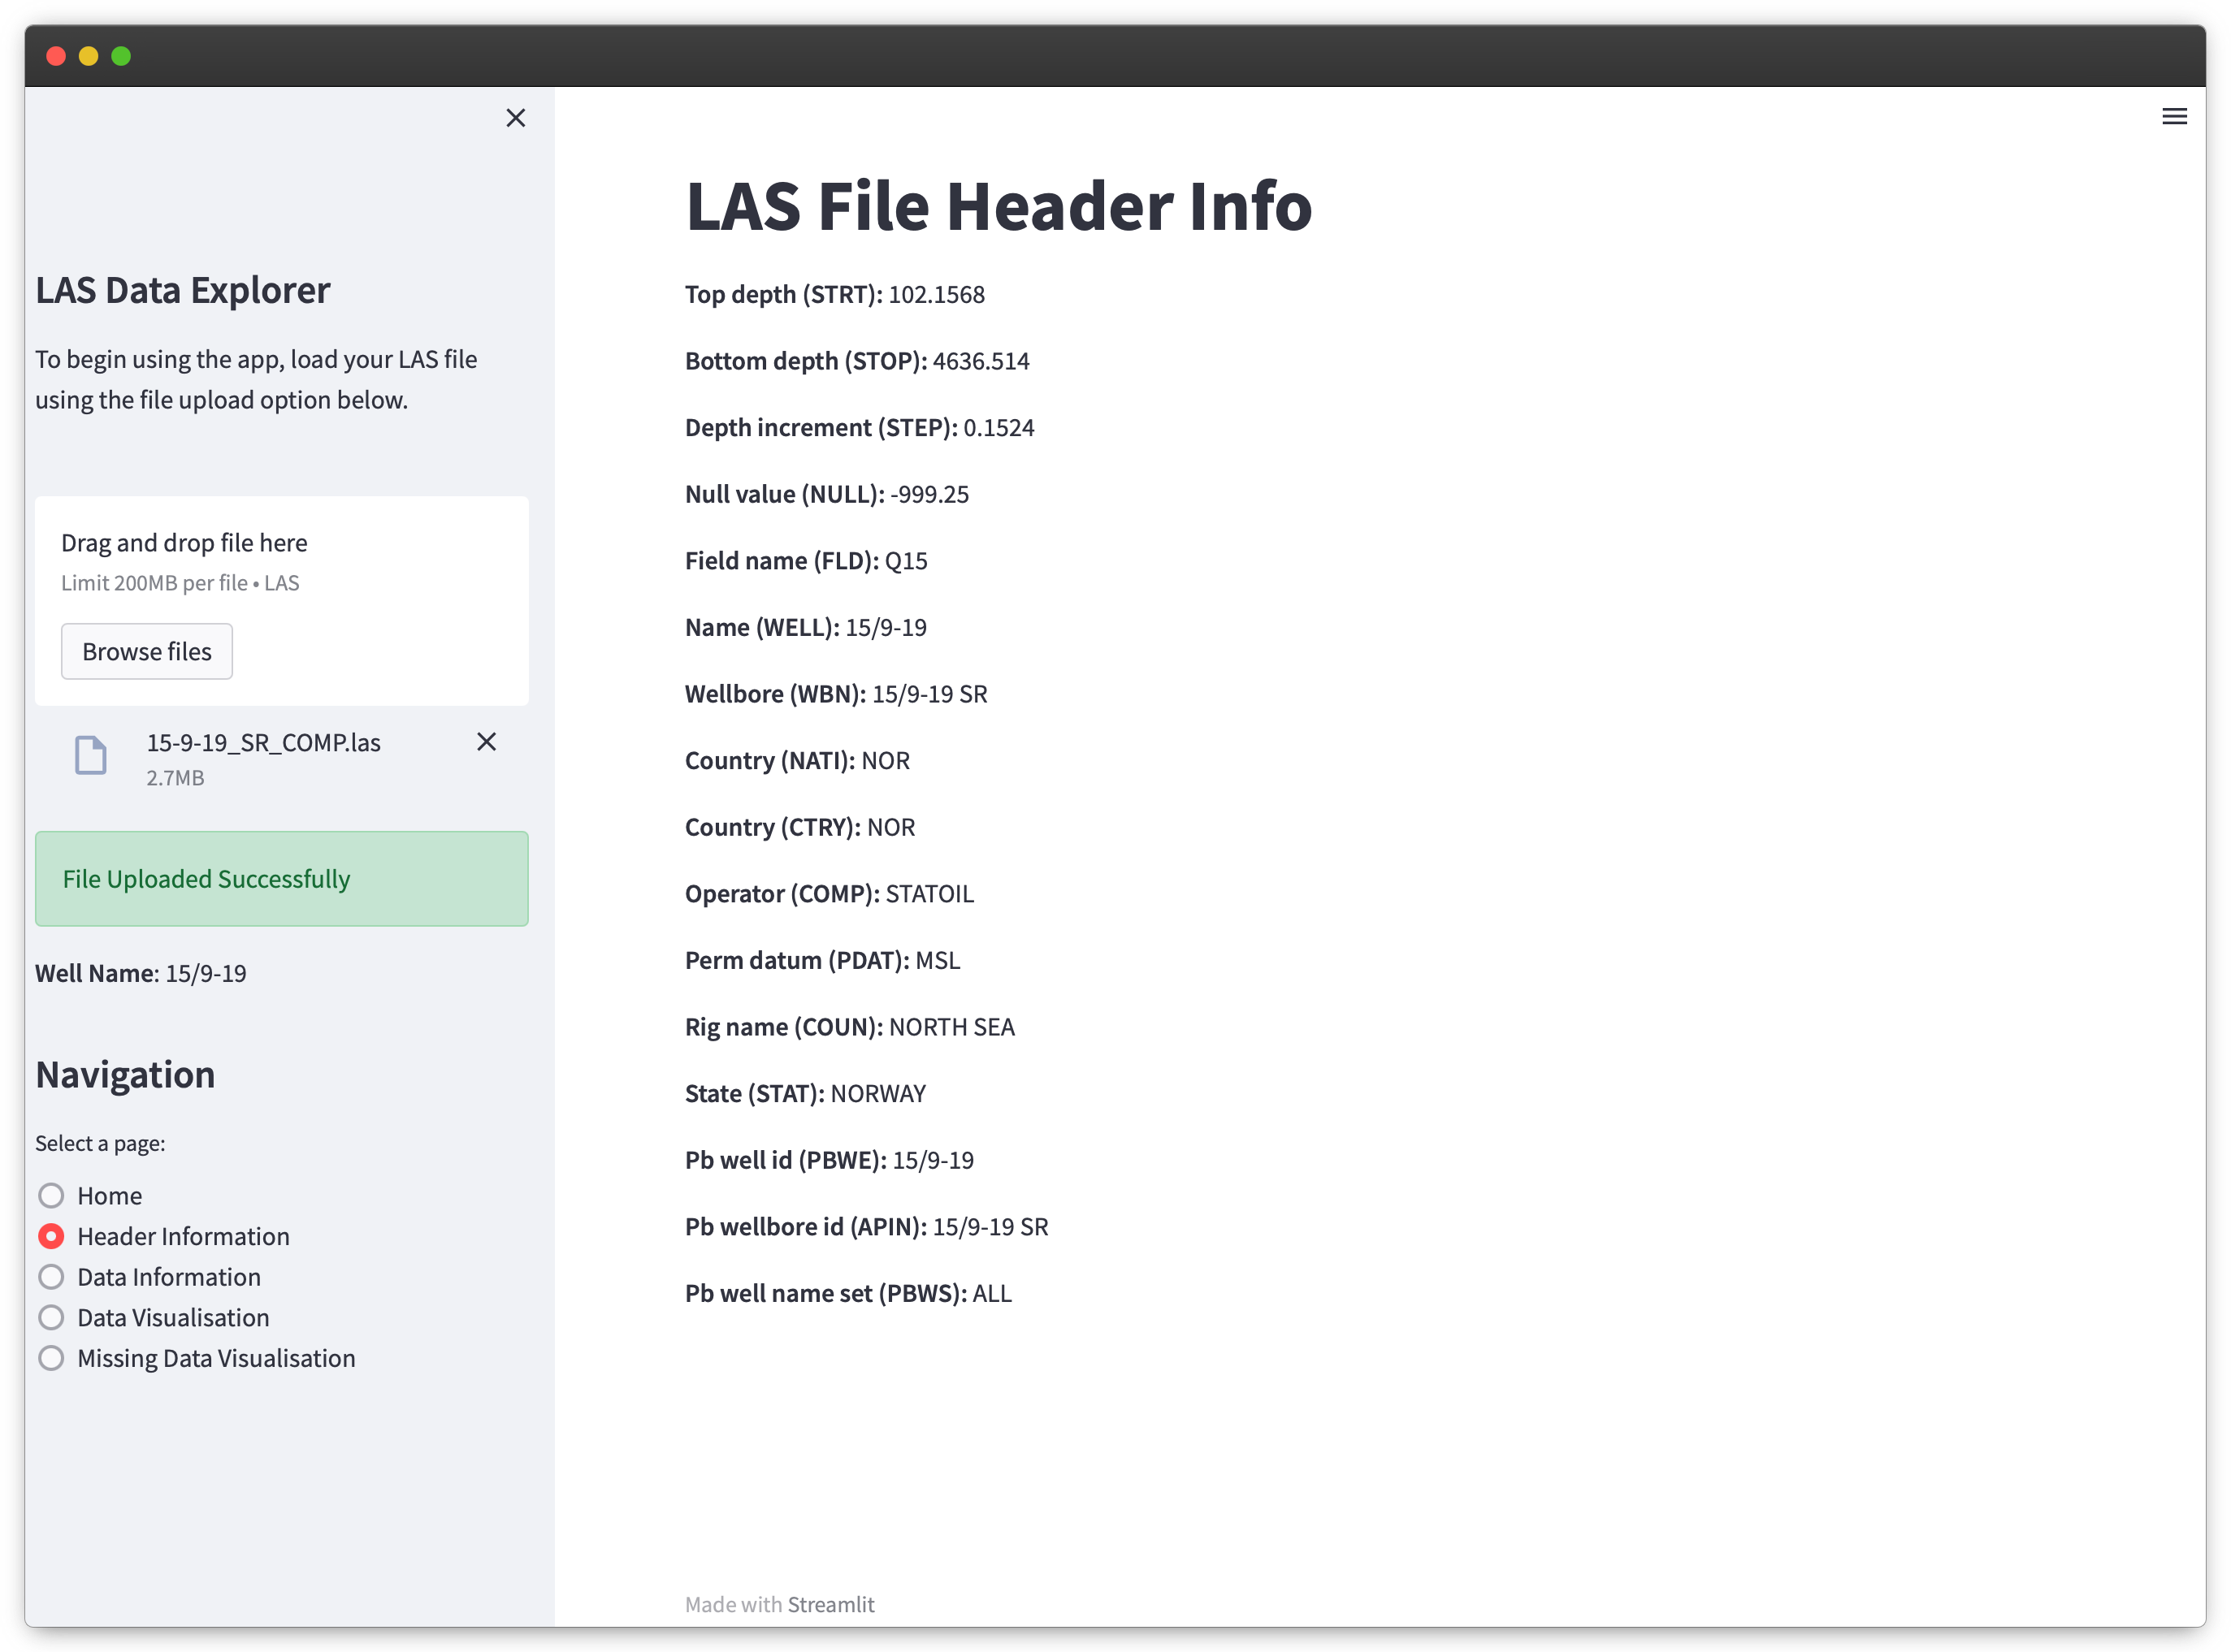This screenshot has height=1652, width=2231.
Task: Collapse the sidebar with the X icon
Action: pyautogui.click(x=515, y=118)
